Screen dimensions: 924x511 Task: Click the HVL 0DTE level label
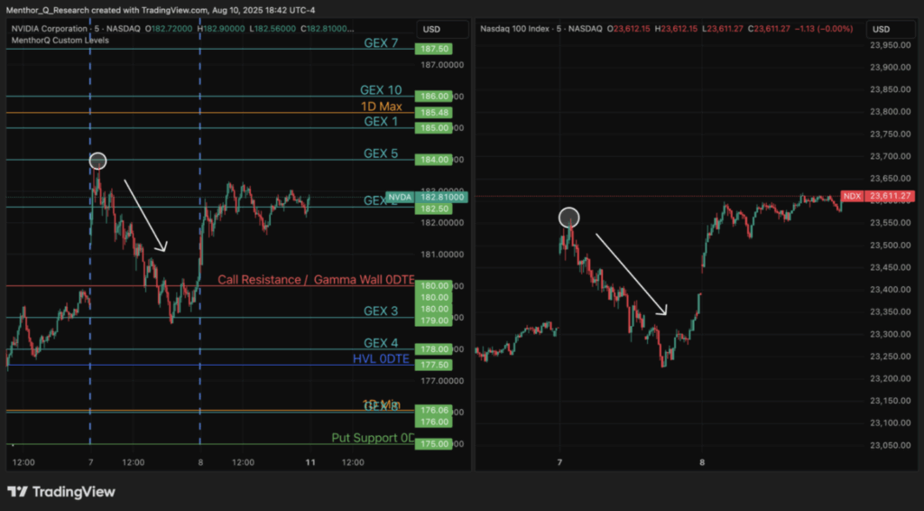tap(381, 359)
